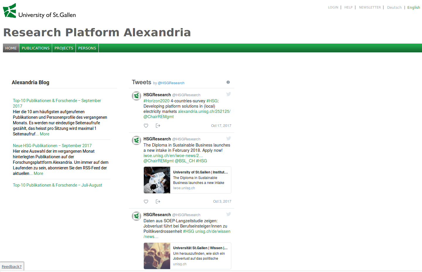Open University of St.Gallen Institut card title
Viewport: 422px width, 272px height.
[x=200, y=172]
